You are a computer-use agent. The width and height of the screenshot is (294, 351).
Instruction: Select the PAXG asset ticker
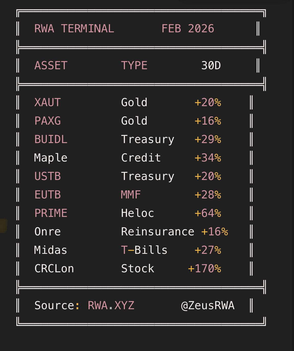tap(48, 121)
